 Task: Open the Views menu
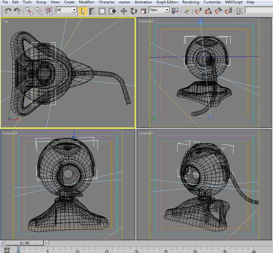55,2
